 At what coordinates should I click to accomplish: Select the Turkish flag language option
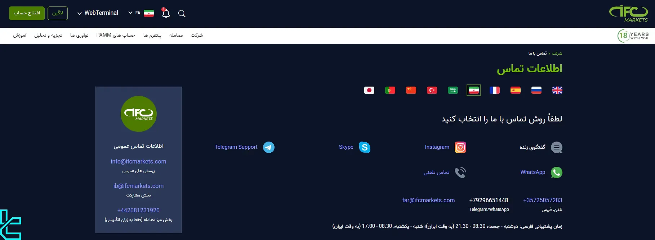click(x=432, y=90)
